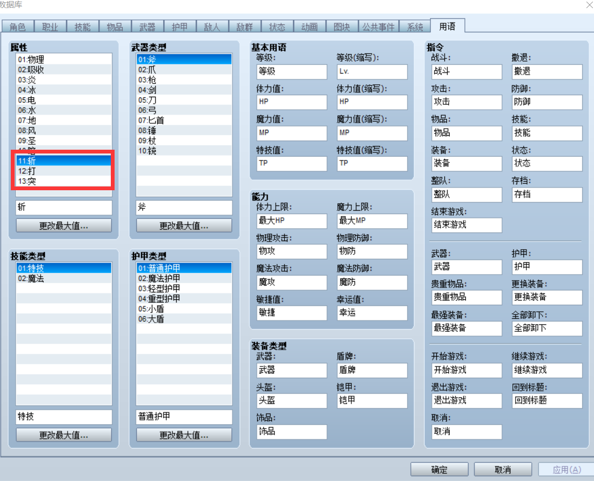The width and height of the screenshot is (594, 481).
Task: Edit the armor type name field 普通护甲
Action: coord(184,417)
